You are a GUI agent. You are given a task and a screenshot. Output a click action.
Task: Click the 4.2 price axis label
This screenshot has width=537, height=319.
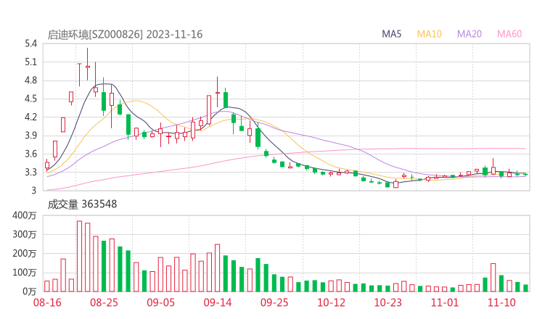(x=30, y=117)
